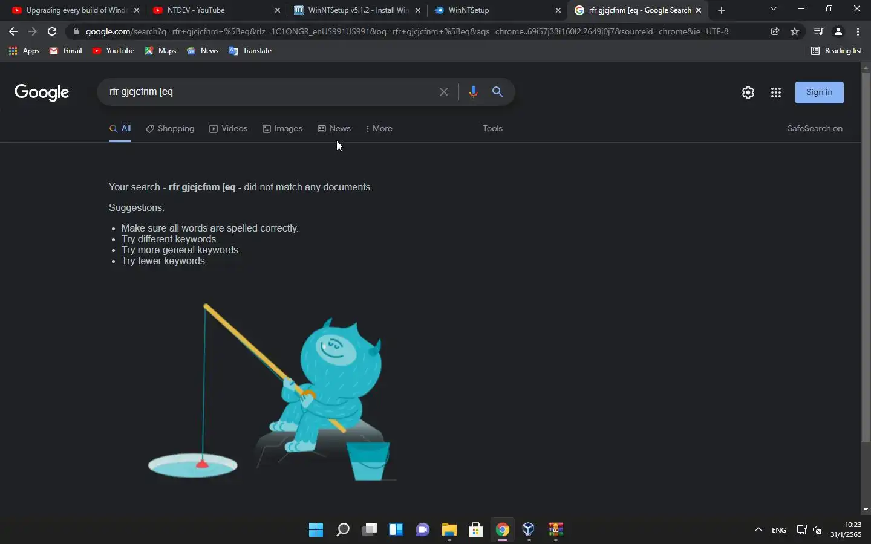Open the Apps bookmark

click(24, 51)
